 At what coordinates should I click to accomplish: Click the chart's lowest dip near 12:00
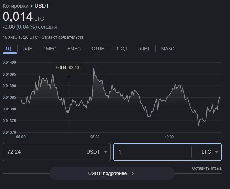click(199, 125)
